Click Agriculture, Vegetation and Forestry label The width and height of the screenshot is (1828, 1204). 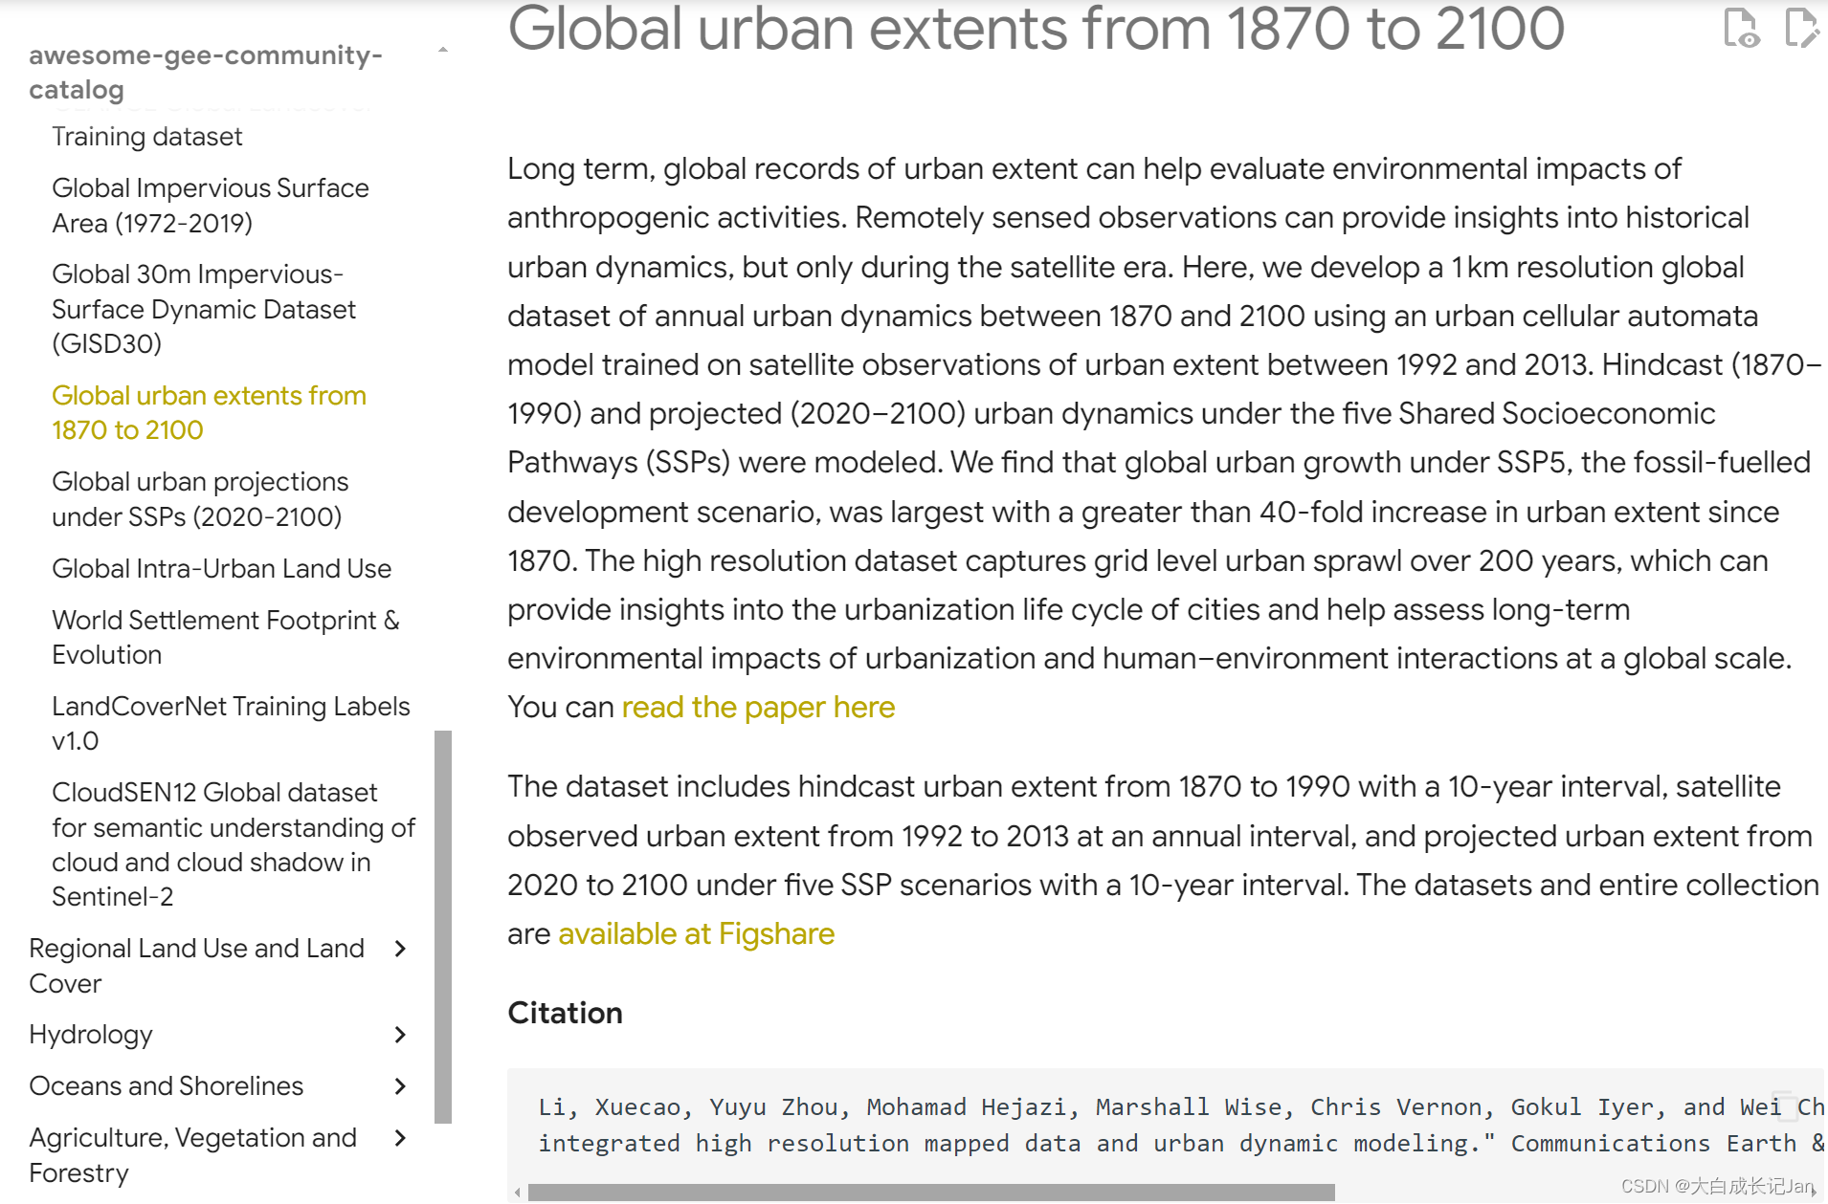pos(193,1155)
